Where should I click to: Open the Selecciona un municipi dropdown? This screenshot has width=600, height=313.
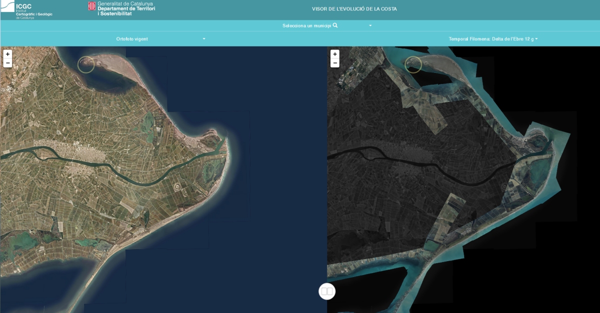pyautogui.click(x=370, y=25)
